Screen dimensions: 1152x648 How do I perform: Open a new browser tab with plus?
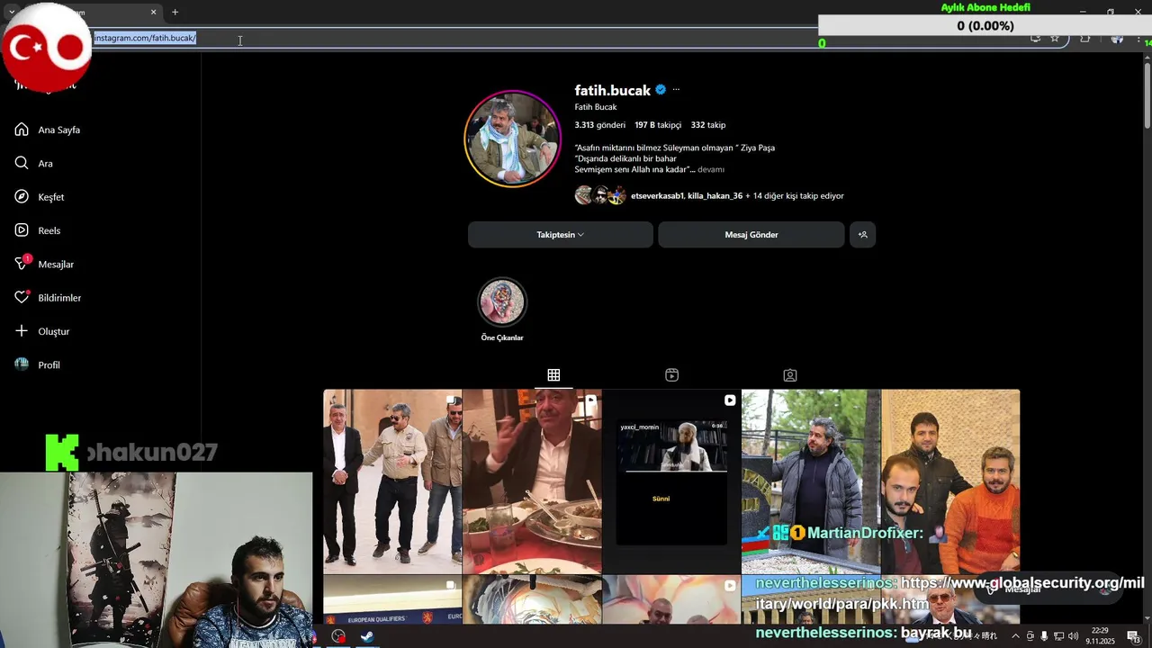[x=175, y=12]
